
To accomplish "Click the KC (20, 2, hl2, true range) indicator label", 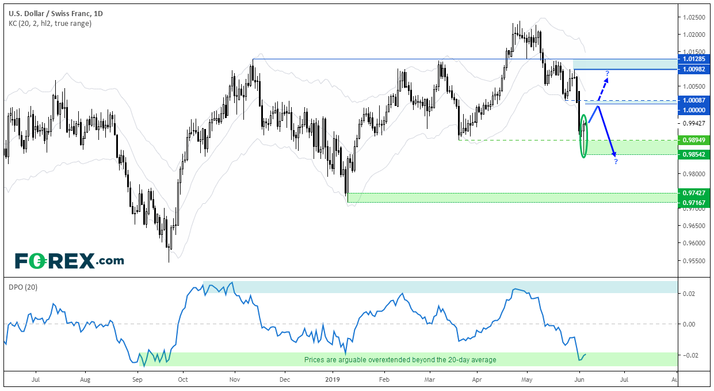I will (x=51, y=24).
